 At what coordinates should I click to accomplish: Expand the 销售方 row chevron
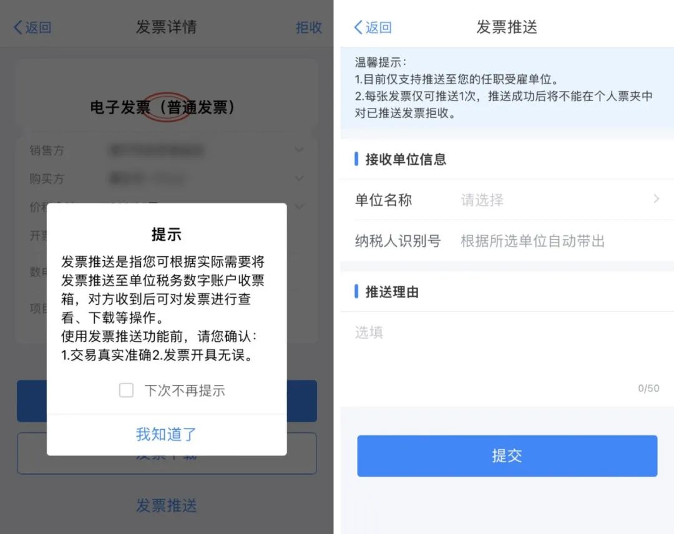pos(299,150)
